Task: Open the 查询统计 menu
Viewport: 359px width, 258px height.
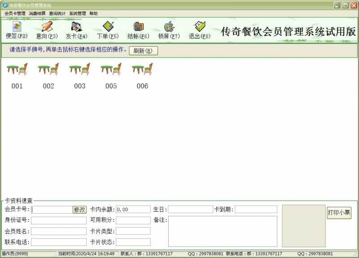Action: click(57, 13)
